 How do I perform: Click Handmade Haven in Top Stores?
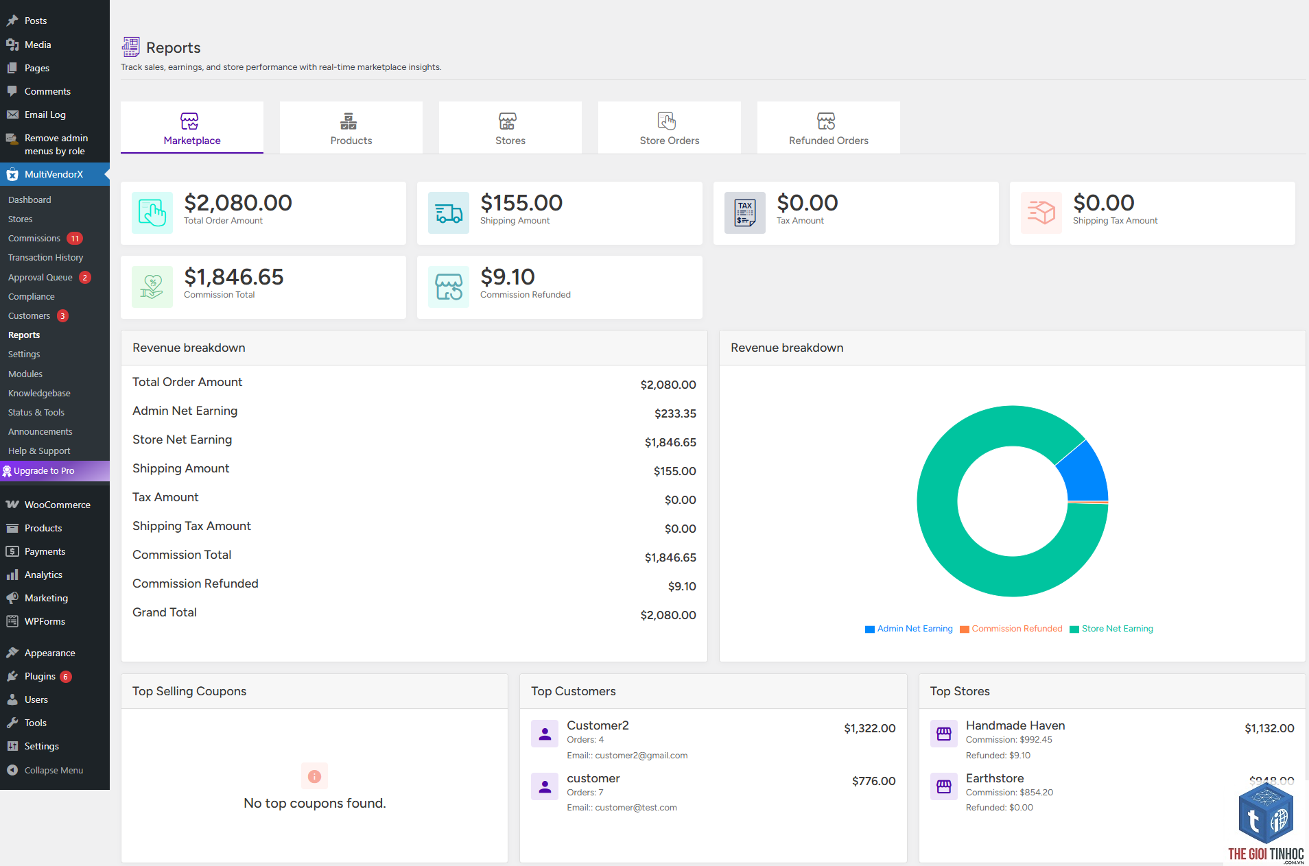[1015, 725]
